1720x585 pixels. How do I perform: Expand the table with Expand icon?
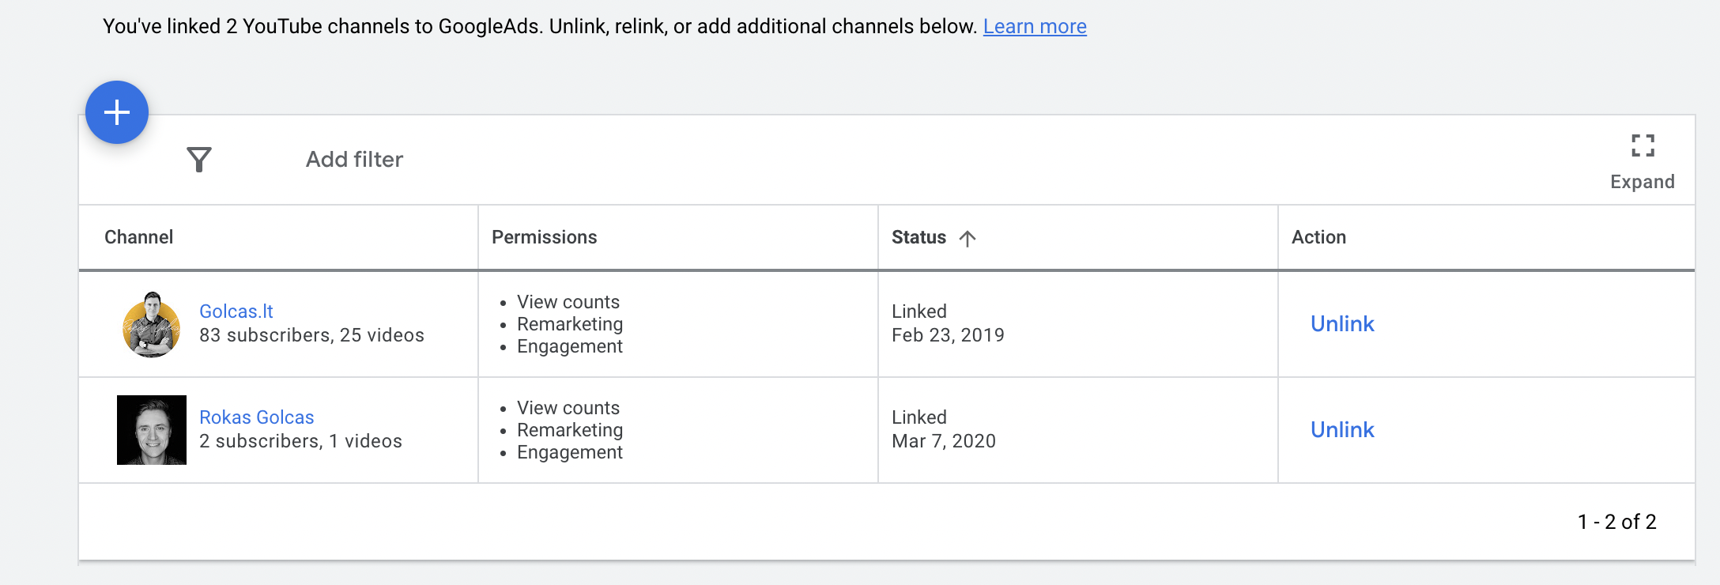tap(1643, 161)
